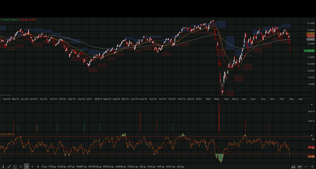Switch to weekly E timeframe
316x169 pixels.
32,167
